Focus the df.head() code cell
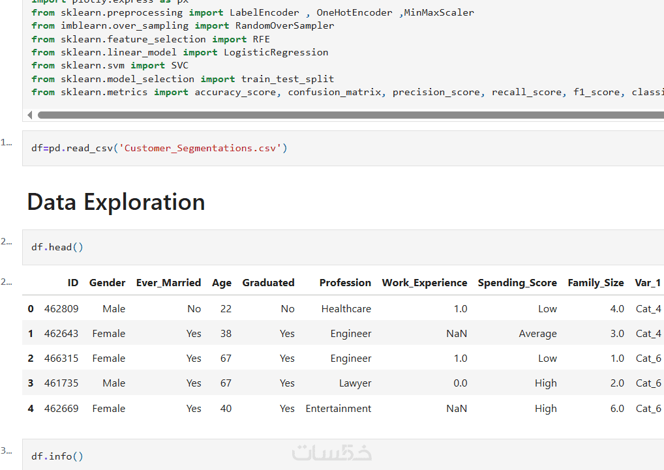Screen dimensions: 664x470 point(326,247)
